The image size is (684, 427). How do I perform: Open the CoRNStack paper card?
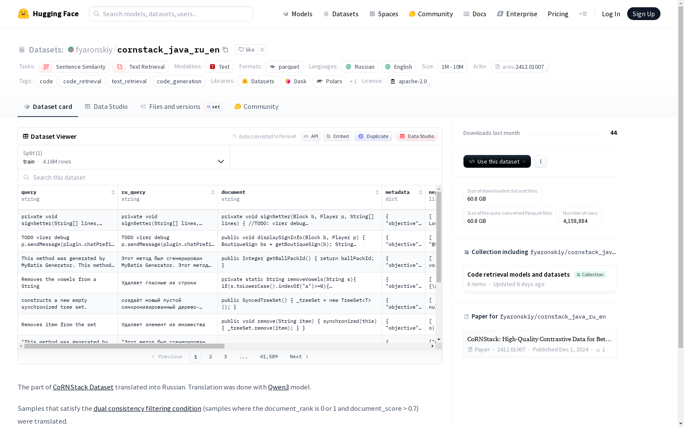(x=540, y=344)
